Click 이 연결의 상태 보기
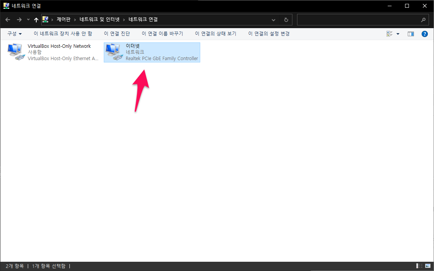Viewport: 434px width, 271px height. pyautogui.click(x=216, y=34)
